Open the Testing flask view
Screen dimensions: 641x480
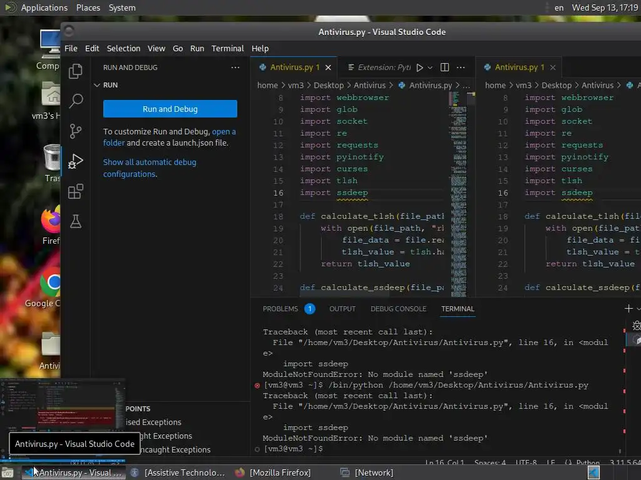(x=76, y=221)
